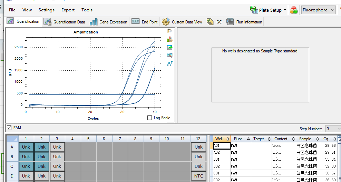This screenshot has width=341, height=182.
Task: Click row D header in plate grid
Action: (x=12, y=176)
